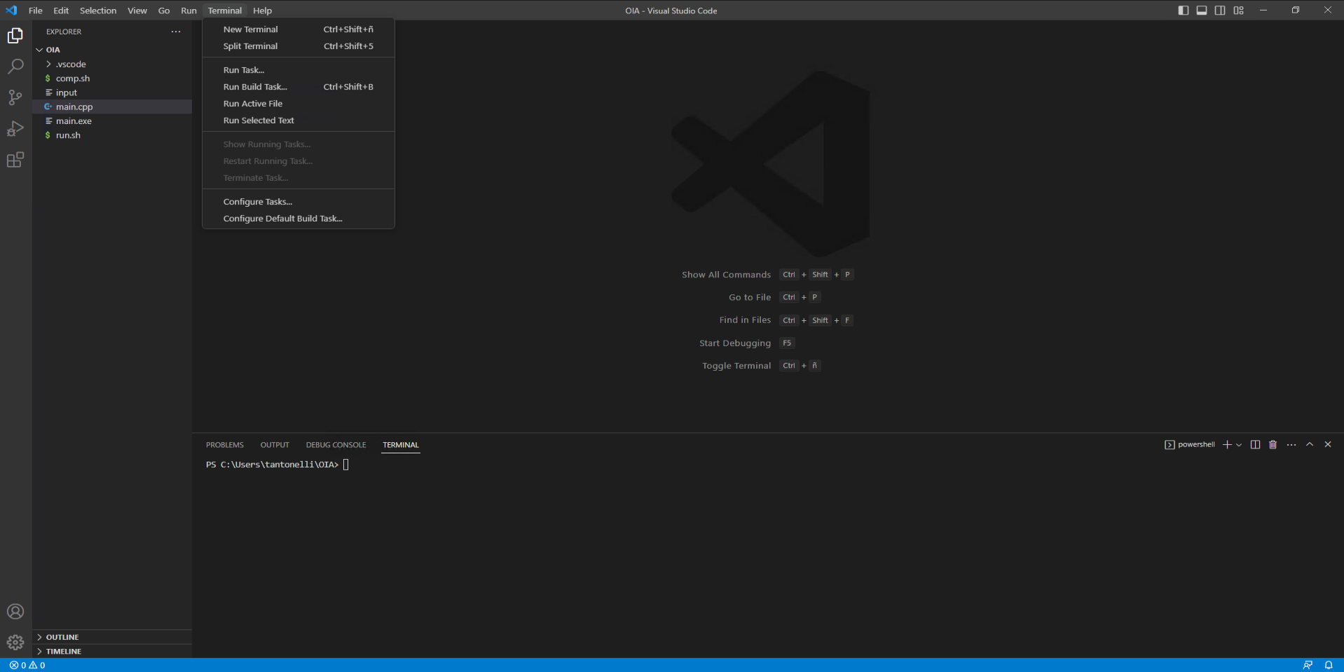Open the Edit menu
The width and height of the screenshot is (1344, 672).
61,11
